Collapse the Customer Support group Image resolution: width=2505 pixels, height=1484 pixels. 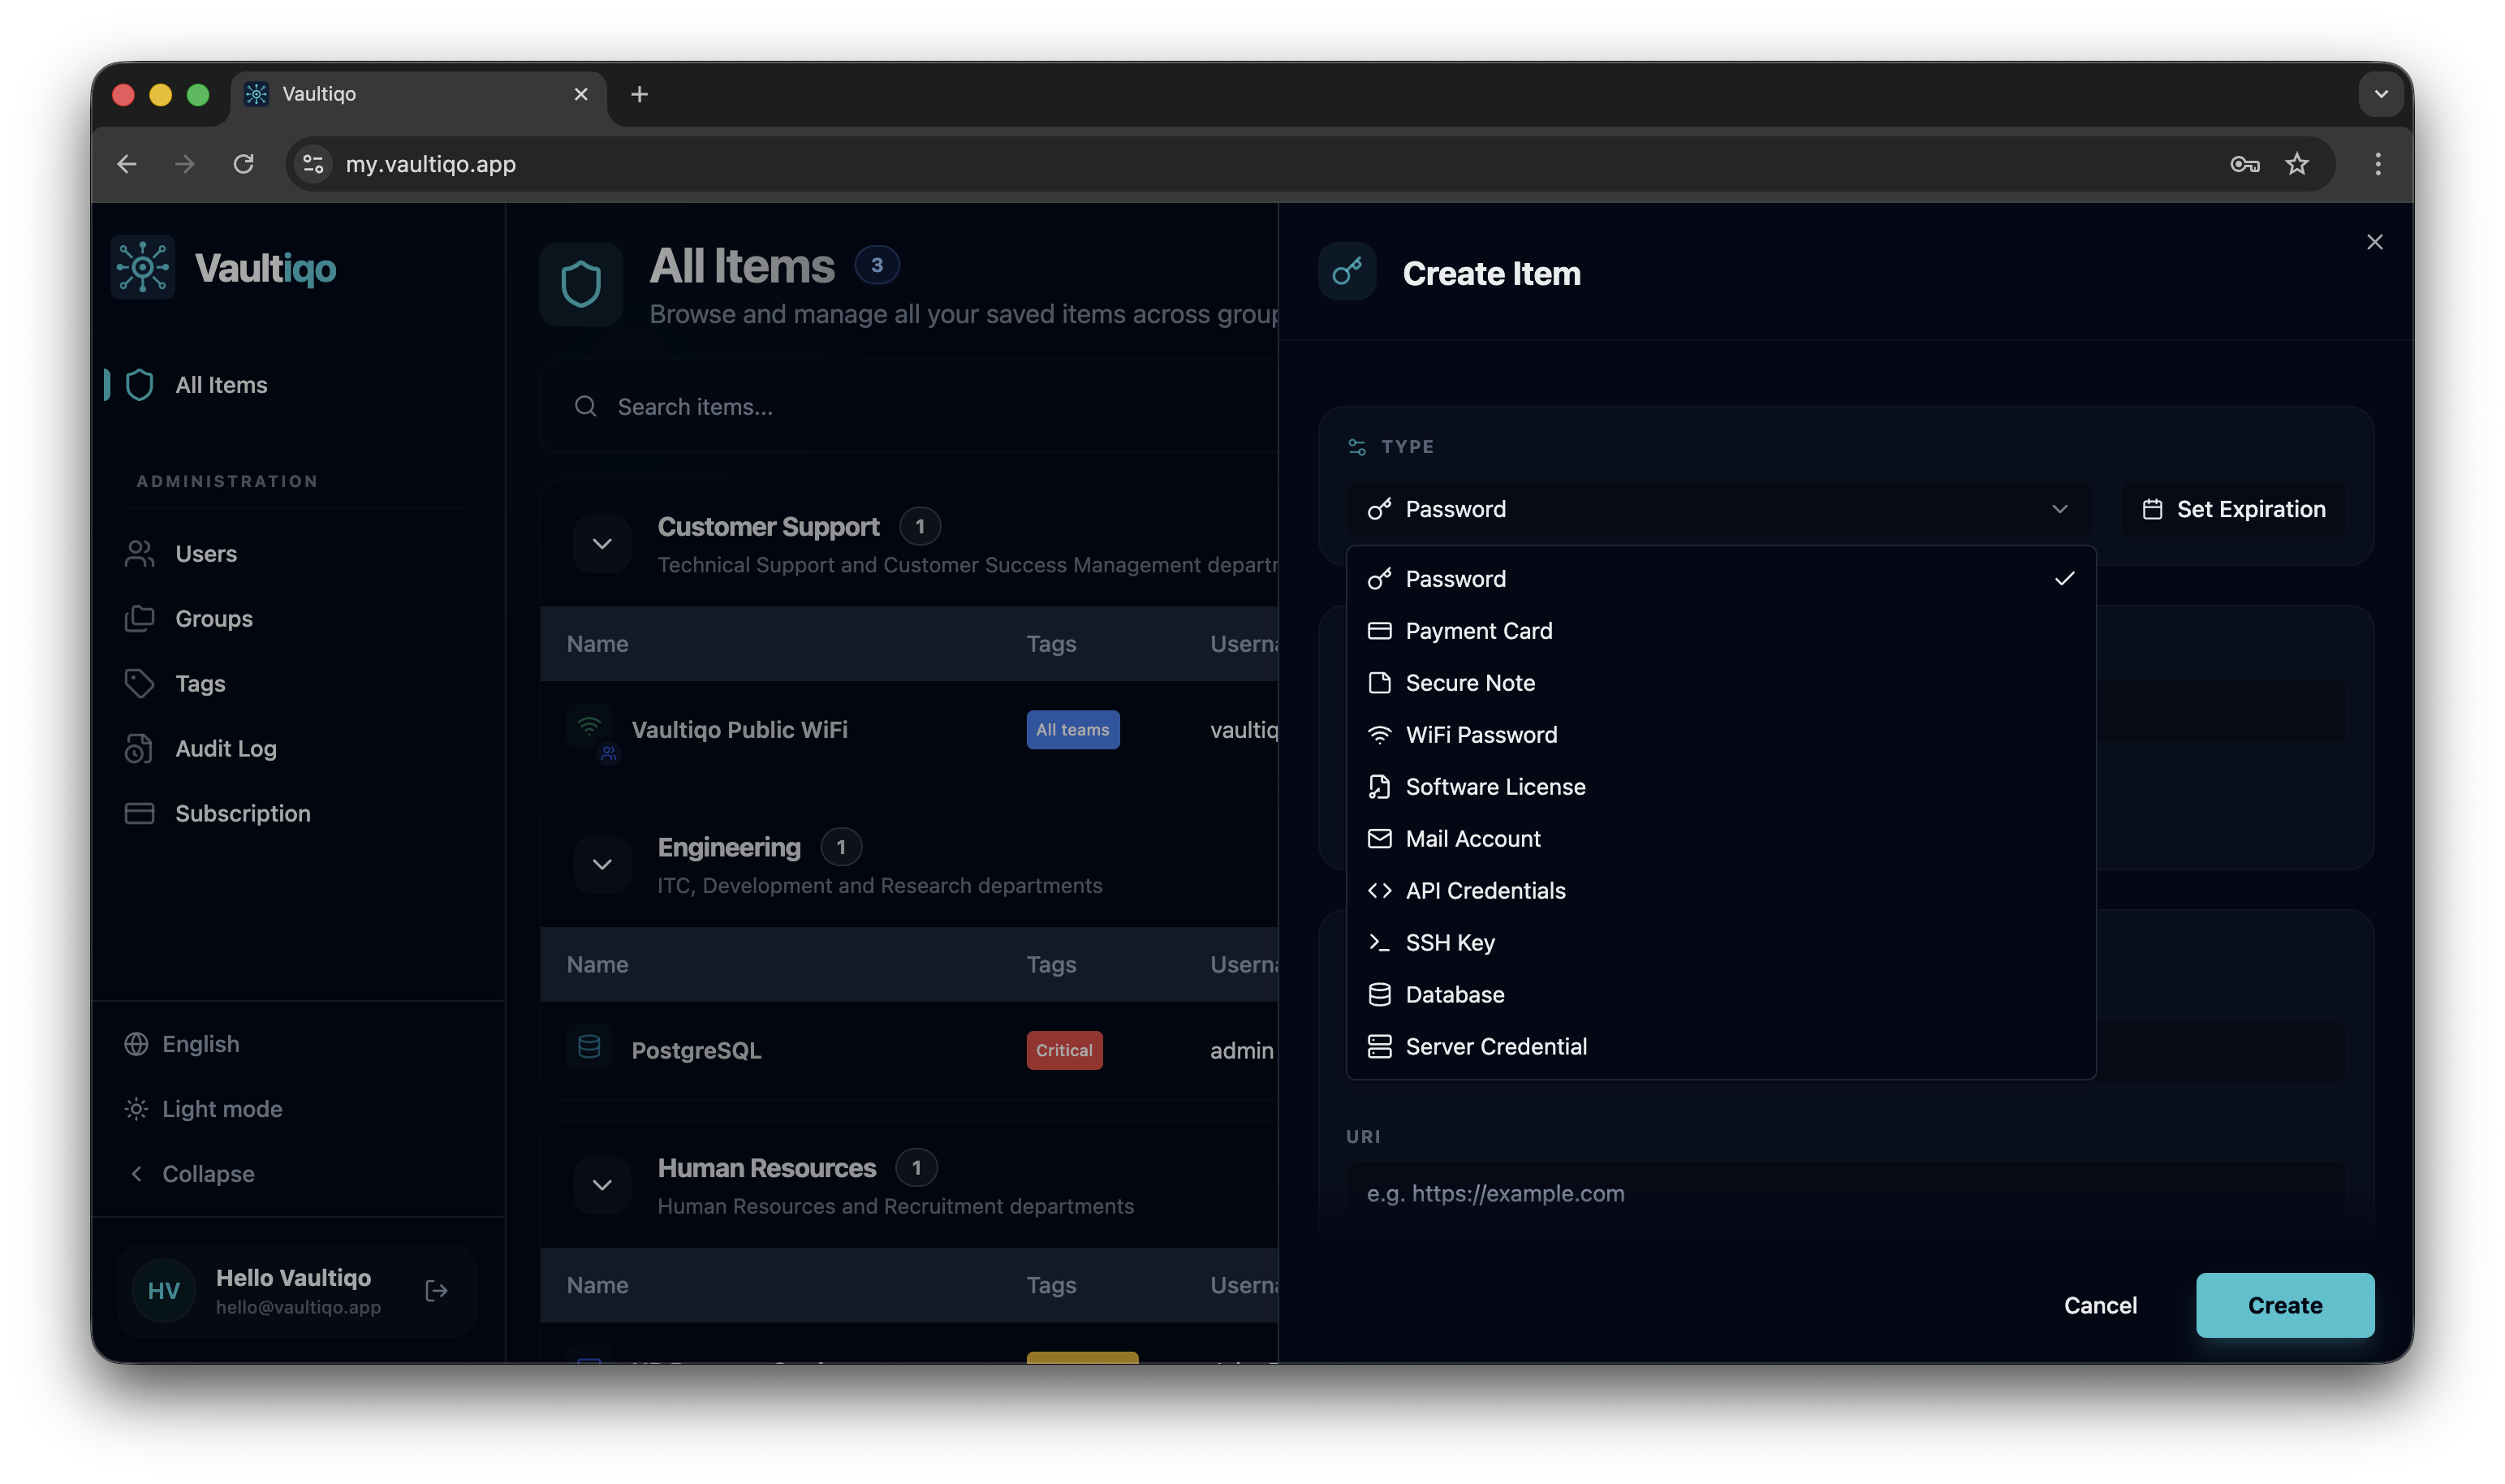tap(601, 544)
